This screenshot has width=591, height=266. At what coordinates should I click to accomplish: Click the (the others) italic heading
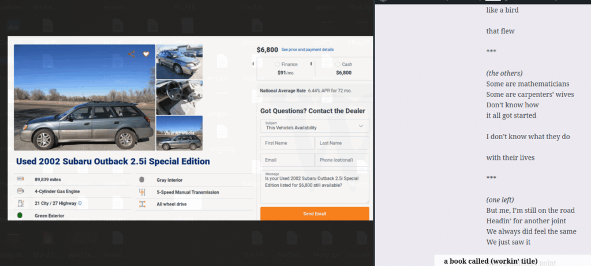504,73
